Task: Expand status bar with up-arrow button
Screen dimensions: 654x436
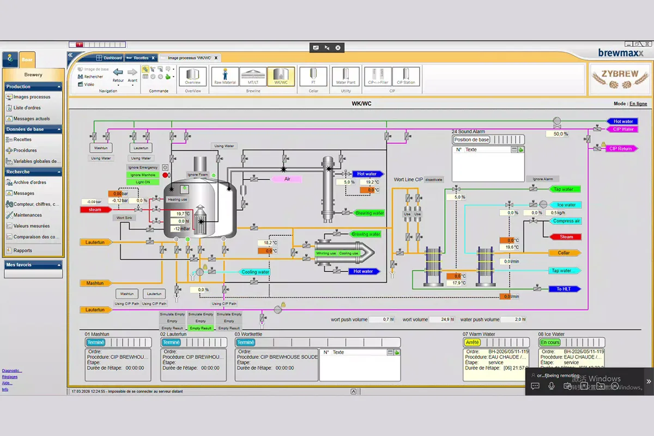Action: coord(353,391)
